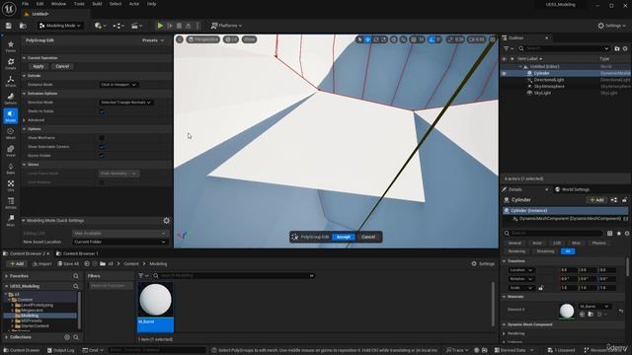
Task: Open the Deform tool category
Action: [11, 99]
